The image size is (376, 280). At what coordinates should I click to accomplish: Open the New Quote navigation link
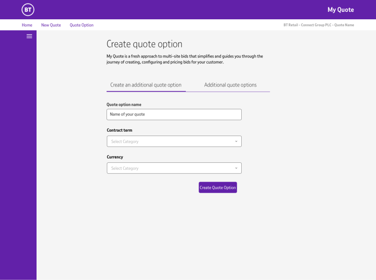[x=51, y=25]
